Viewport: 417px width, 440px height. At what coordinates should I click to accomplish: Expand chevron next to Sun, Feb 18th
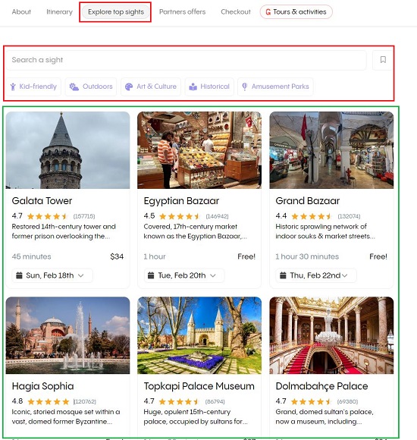coord(81,275)
